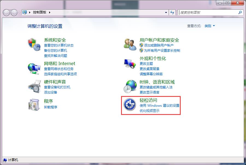
Task: Click the 搜索控制面板 search box
Action: [x=208, y=13]
